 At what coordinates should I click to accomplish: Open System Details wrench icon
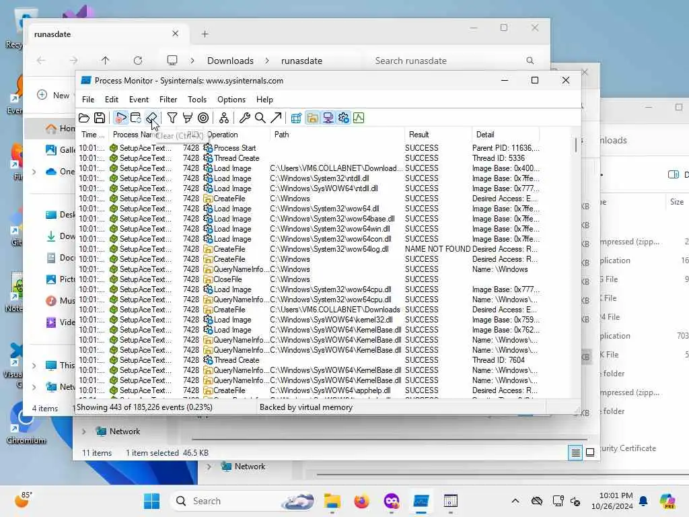point(245,118)
